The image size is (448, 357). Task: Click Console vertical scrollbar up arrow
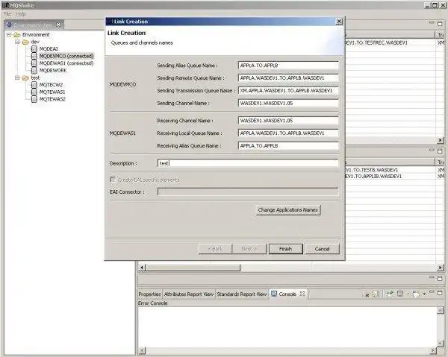441,311
